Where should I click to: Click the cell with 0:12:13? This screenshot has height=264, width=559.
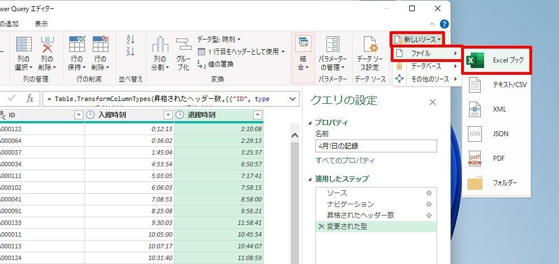[130, 129]
